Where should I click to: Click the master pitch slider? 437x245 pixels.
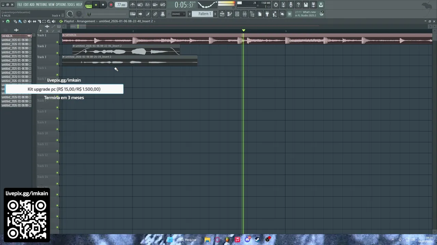coord(89,14)
